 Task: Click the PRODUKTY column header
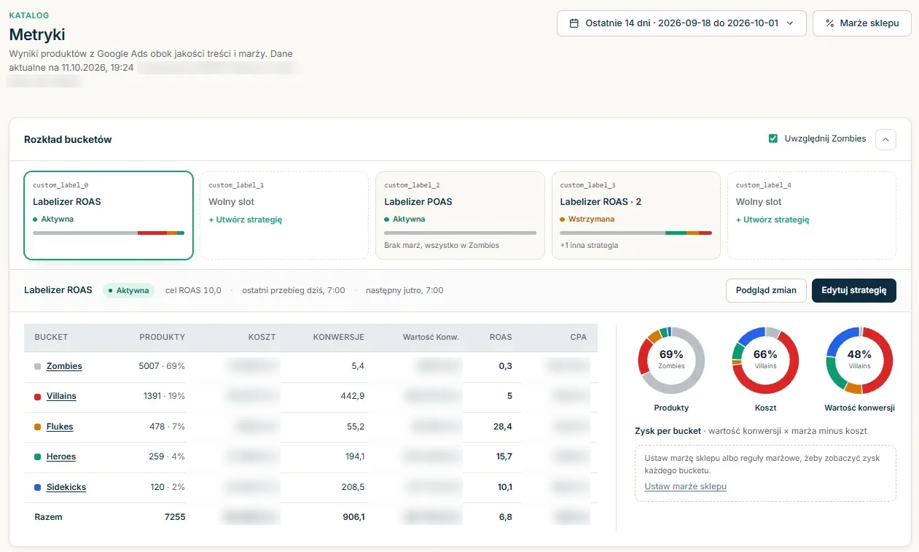[x=163, y=337]
